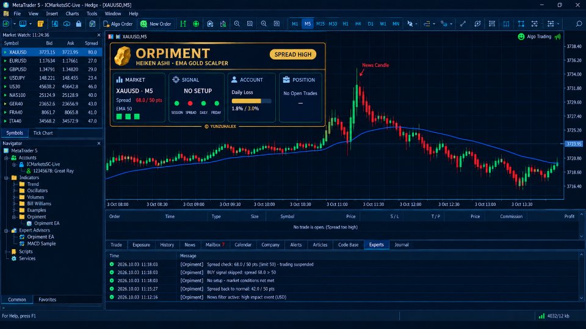Viewport: 586px width, 329px height.
Task: Click the shopping bag market icon
Action: [79, 24]
